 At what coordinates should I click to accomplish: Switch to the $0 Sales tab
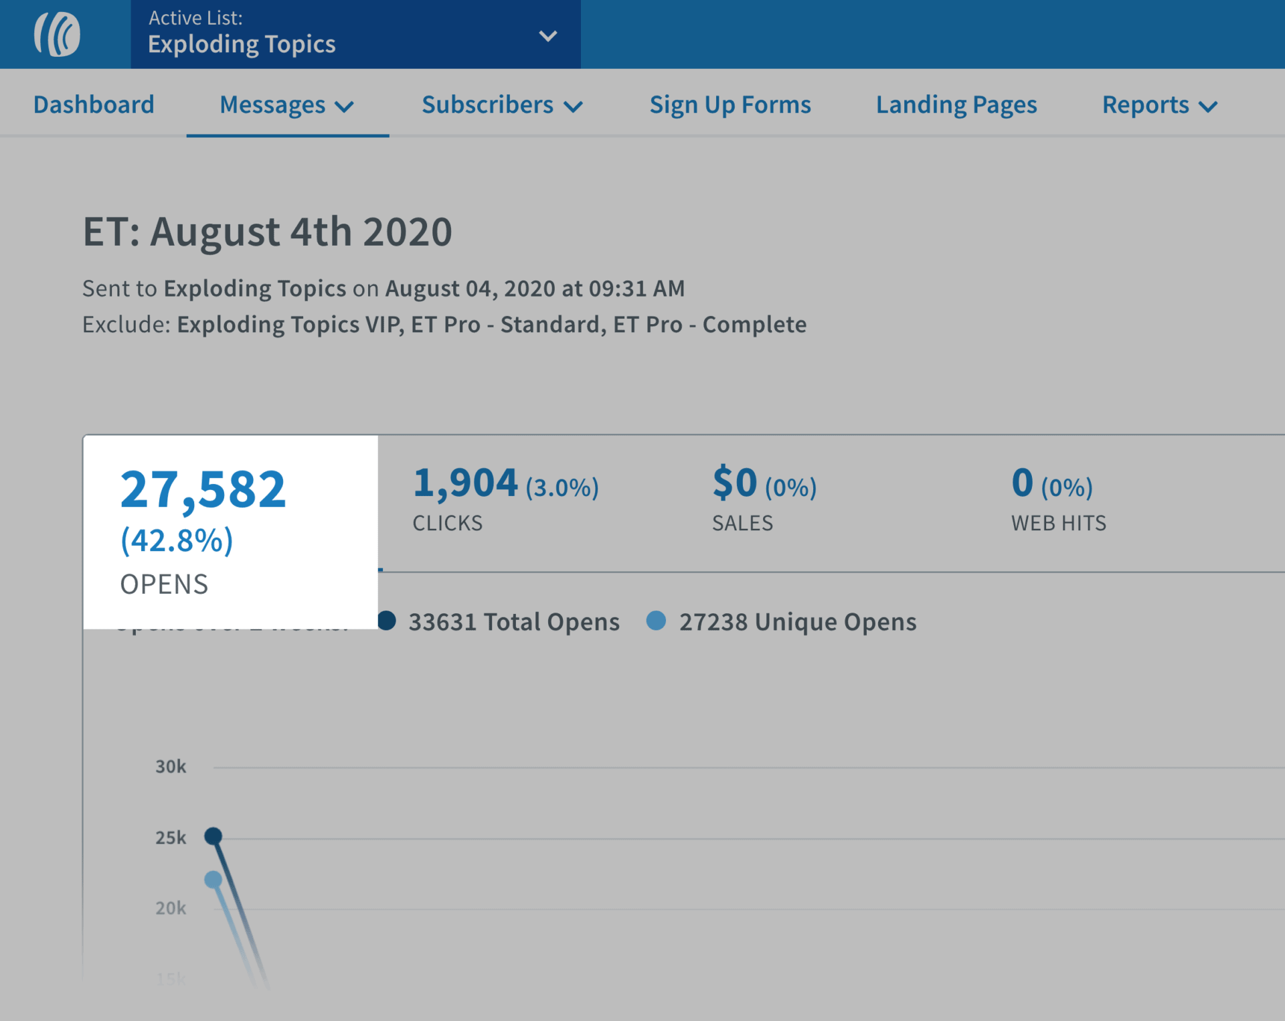point(764,499)
